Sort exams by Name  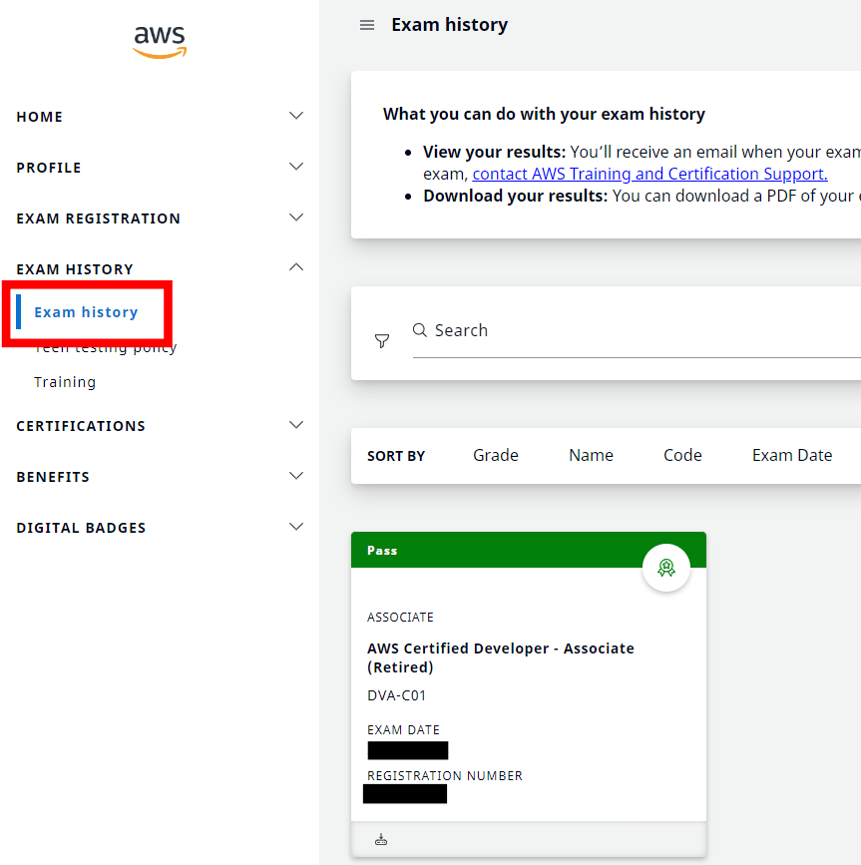coord(592,455)
